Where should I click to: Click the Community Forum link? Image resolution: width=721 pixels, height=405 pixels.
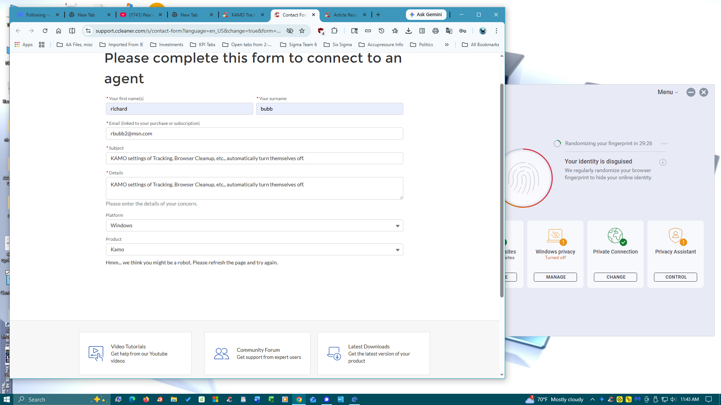pyautogui.click(x=258, y=350)
